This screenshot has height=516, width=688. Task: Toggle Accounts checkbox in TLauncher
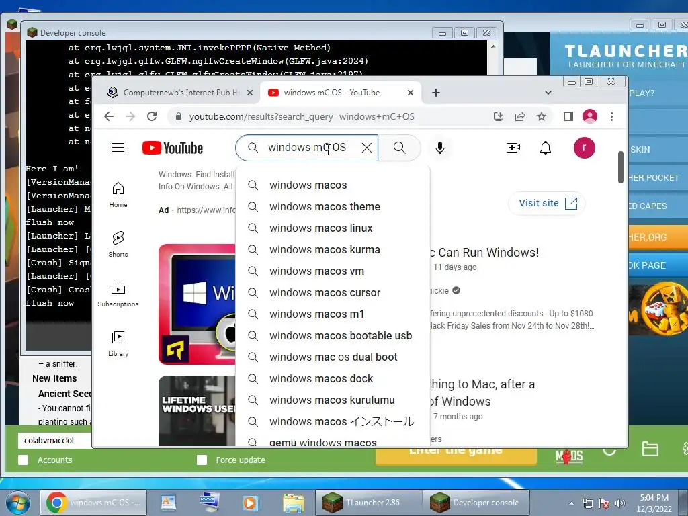(x=24, y=460)
